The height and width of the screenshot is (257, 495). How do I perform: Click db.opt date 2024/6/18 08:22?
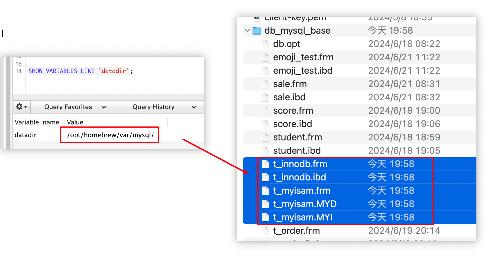(404, 44)
